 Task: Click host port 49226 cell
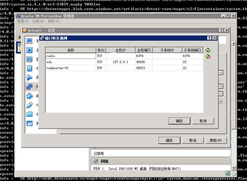pyautogui.click(x=144, y=62)
